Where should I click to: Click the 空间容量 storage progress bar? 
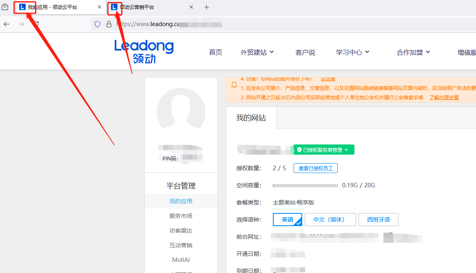coord(305,185)
